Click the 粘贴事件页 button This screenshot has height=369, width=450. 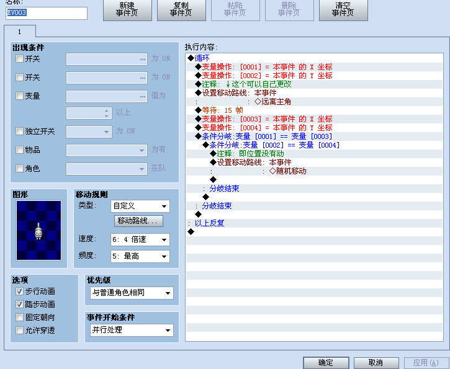click(x=235, y=9)
